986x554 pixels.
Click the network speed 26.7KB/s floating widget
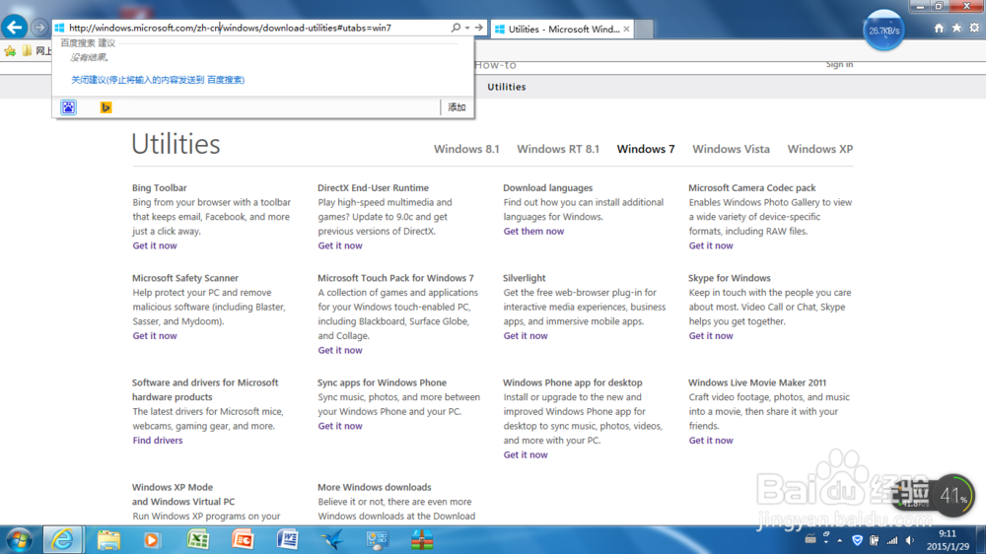click(884, 31)
